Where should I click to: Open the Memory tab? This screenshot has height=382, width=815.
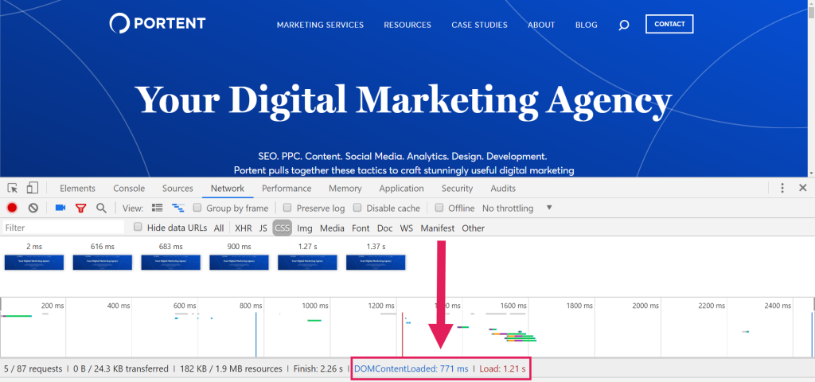(x=345, y=188)
